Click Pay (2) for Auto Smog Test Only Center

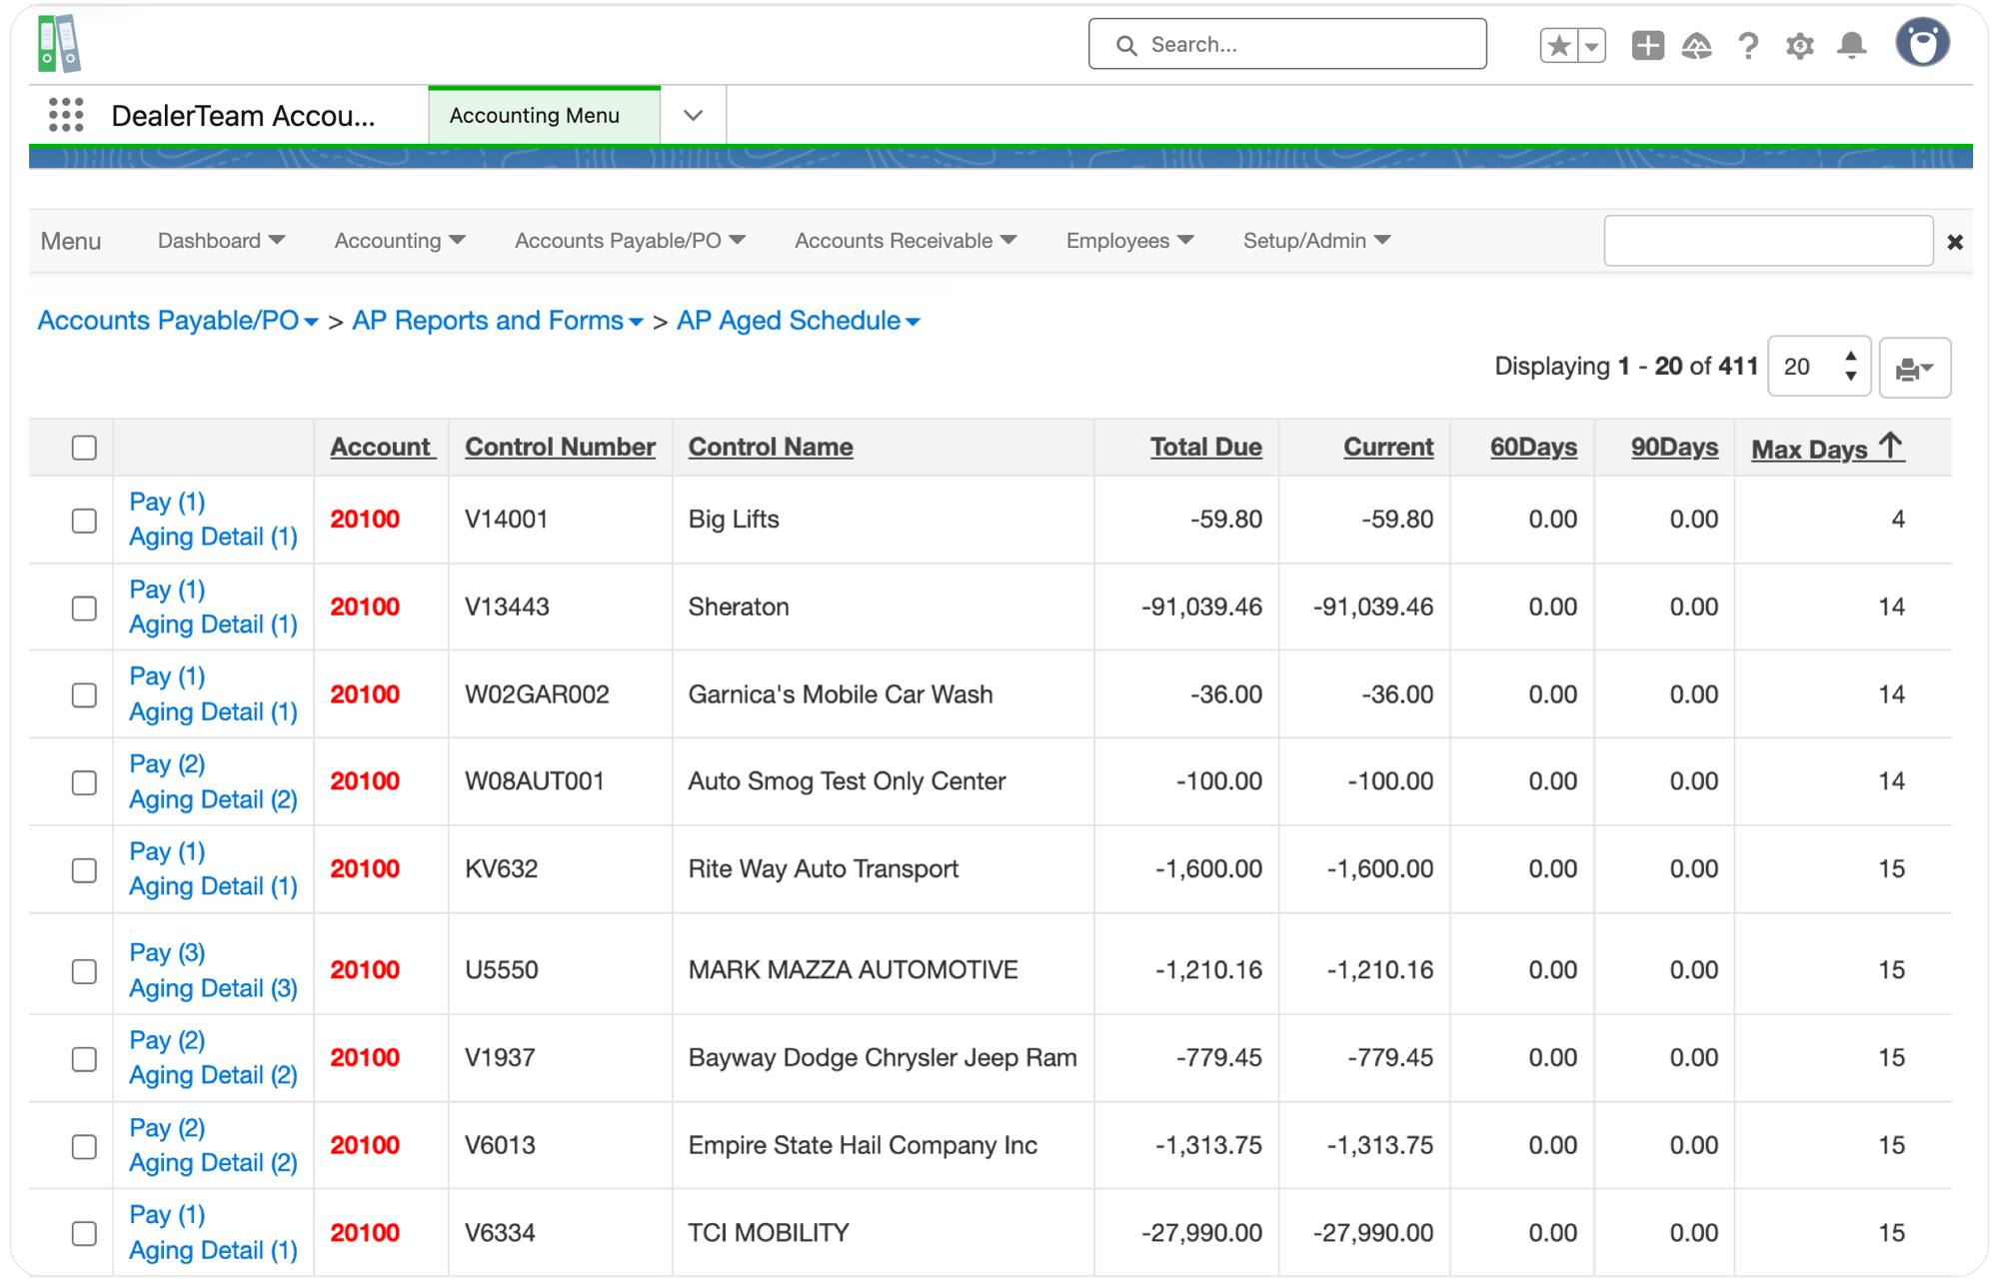[x=167, y=764]
